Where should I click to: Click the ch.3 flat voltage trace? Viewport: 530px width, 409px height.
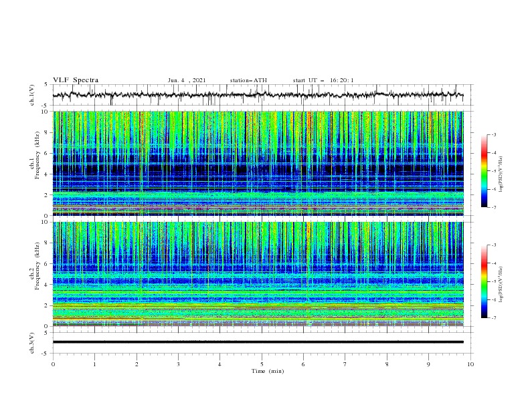tap(258, 342)
